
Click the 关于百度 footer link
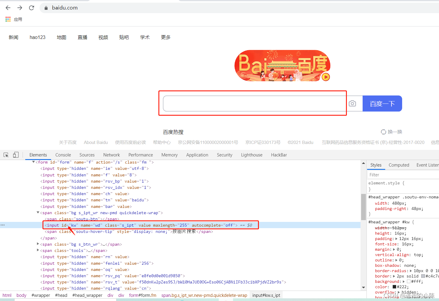click(68, 142)
